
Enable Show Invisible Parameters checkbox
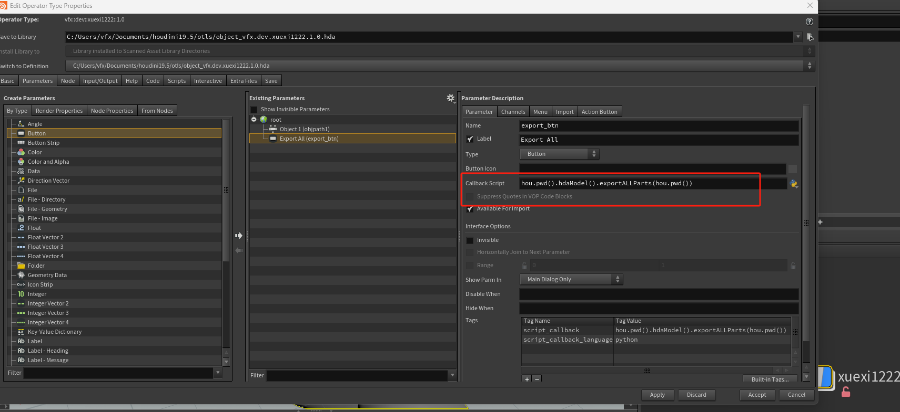(254, 110)
